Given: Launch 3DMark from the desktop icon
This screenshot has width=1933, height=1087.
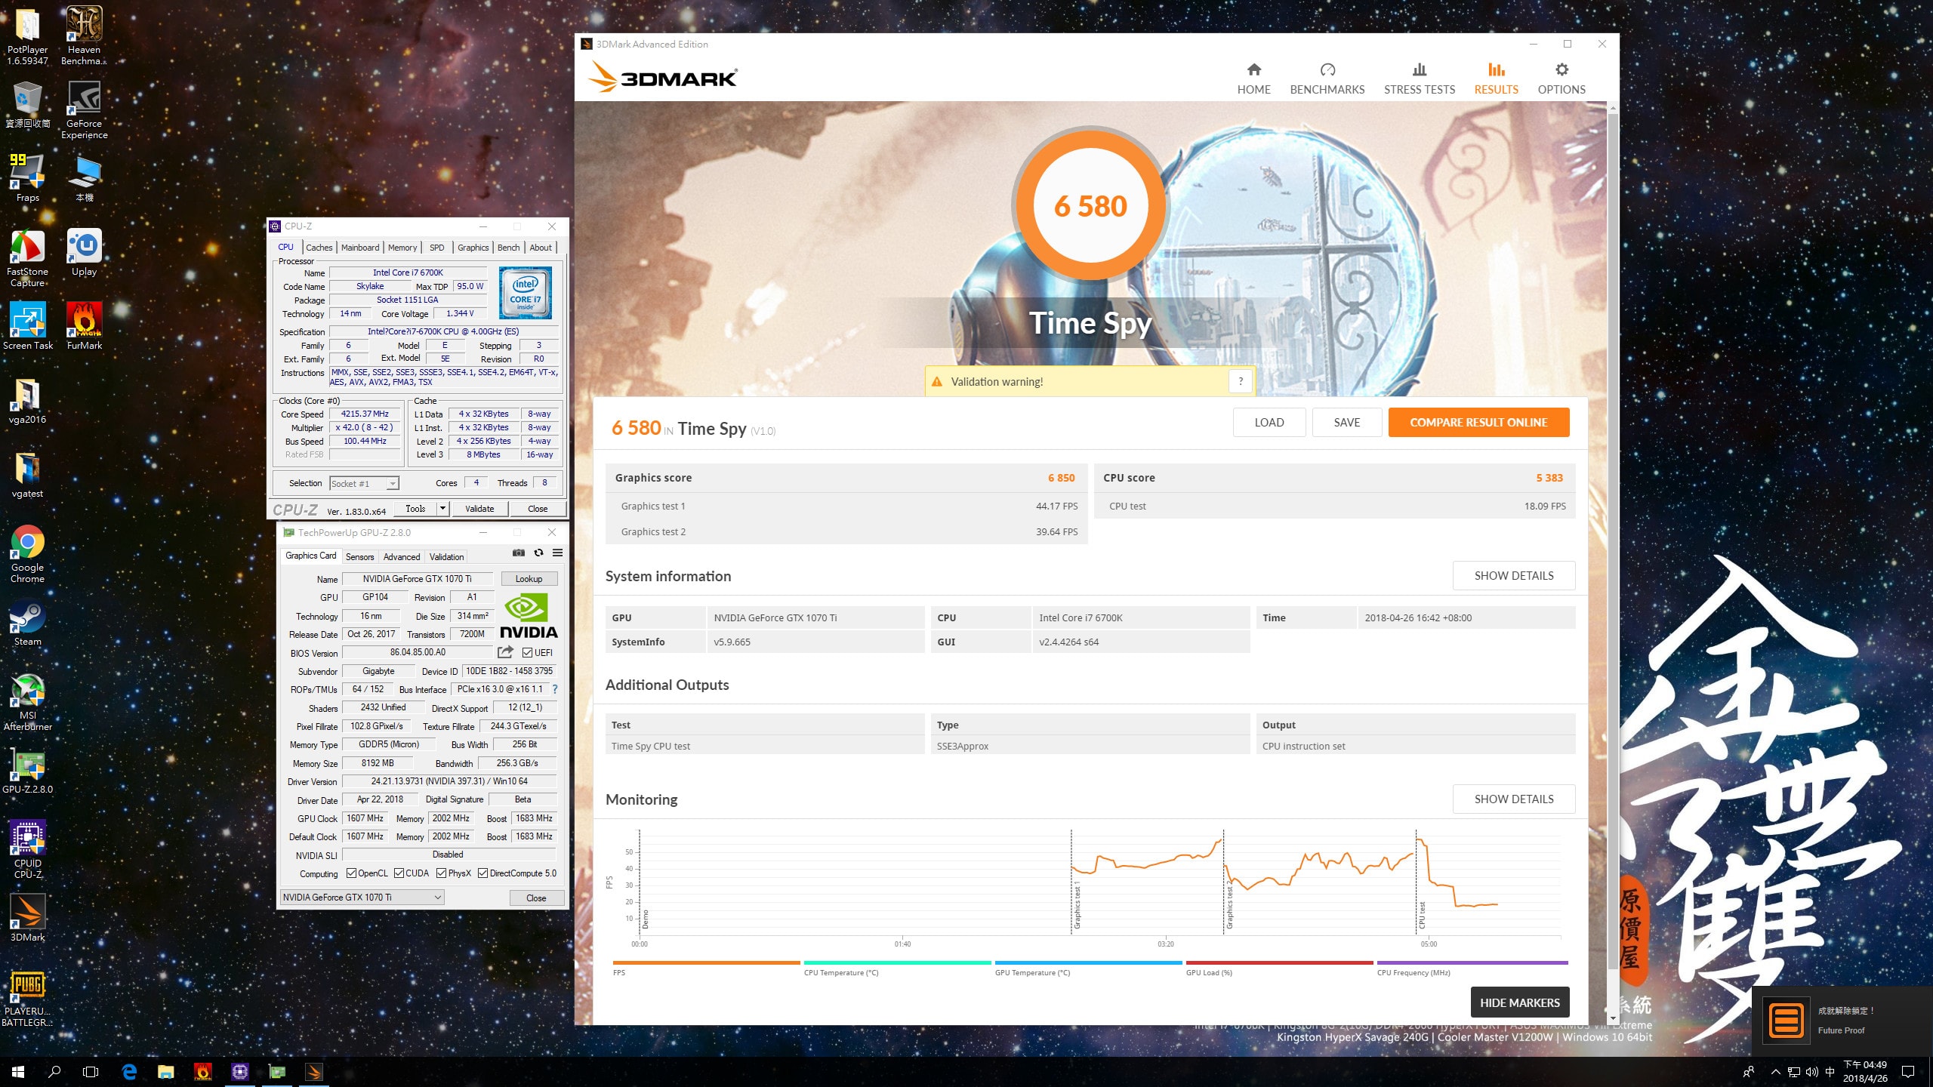Looking at the screenshot, I should point(27,919).
